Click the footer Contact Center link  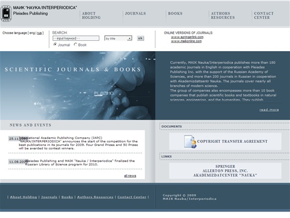(132, 197)
